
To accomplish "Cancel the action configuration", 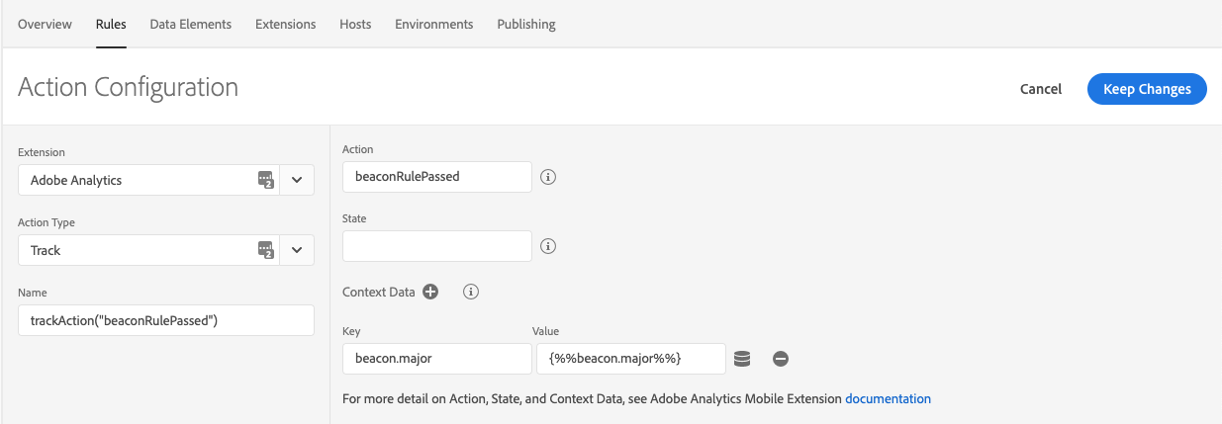I will click(1041, 89).
